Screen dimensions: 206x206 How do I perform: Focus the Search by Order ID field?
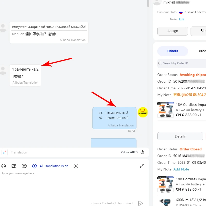(182, 63)
